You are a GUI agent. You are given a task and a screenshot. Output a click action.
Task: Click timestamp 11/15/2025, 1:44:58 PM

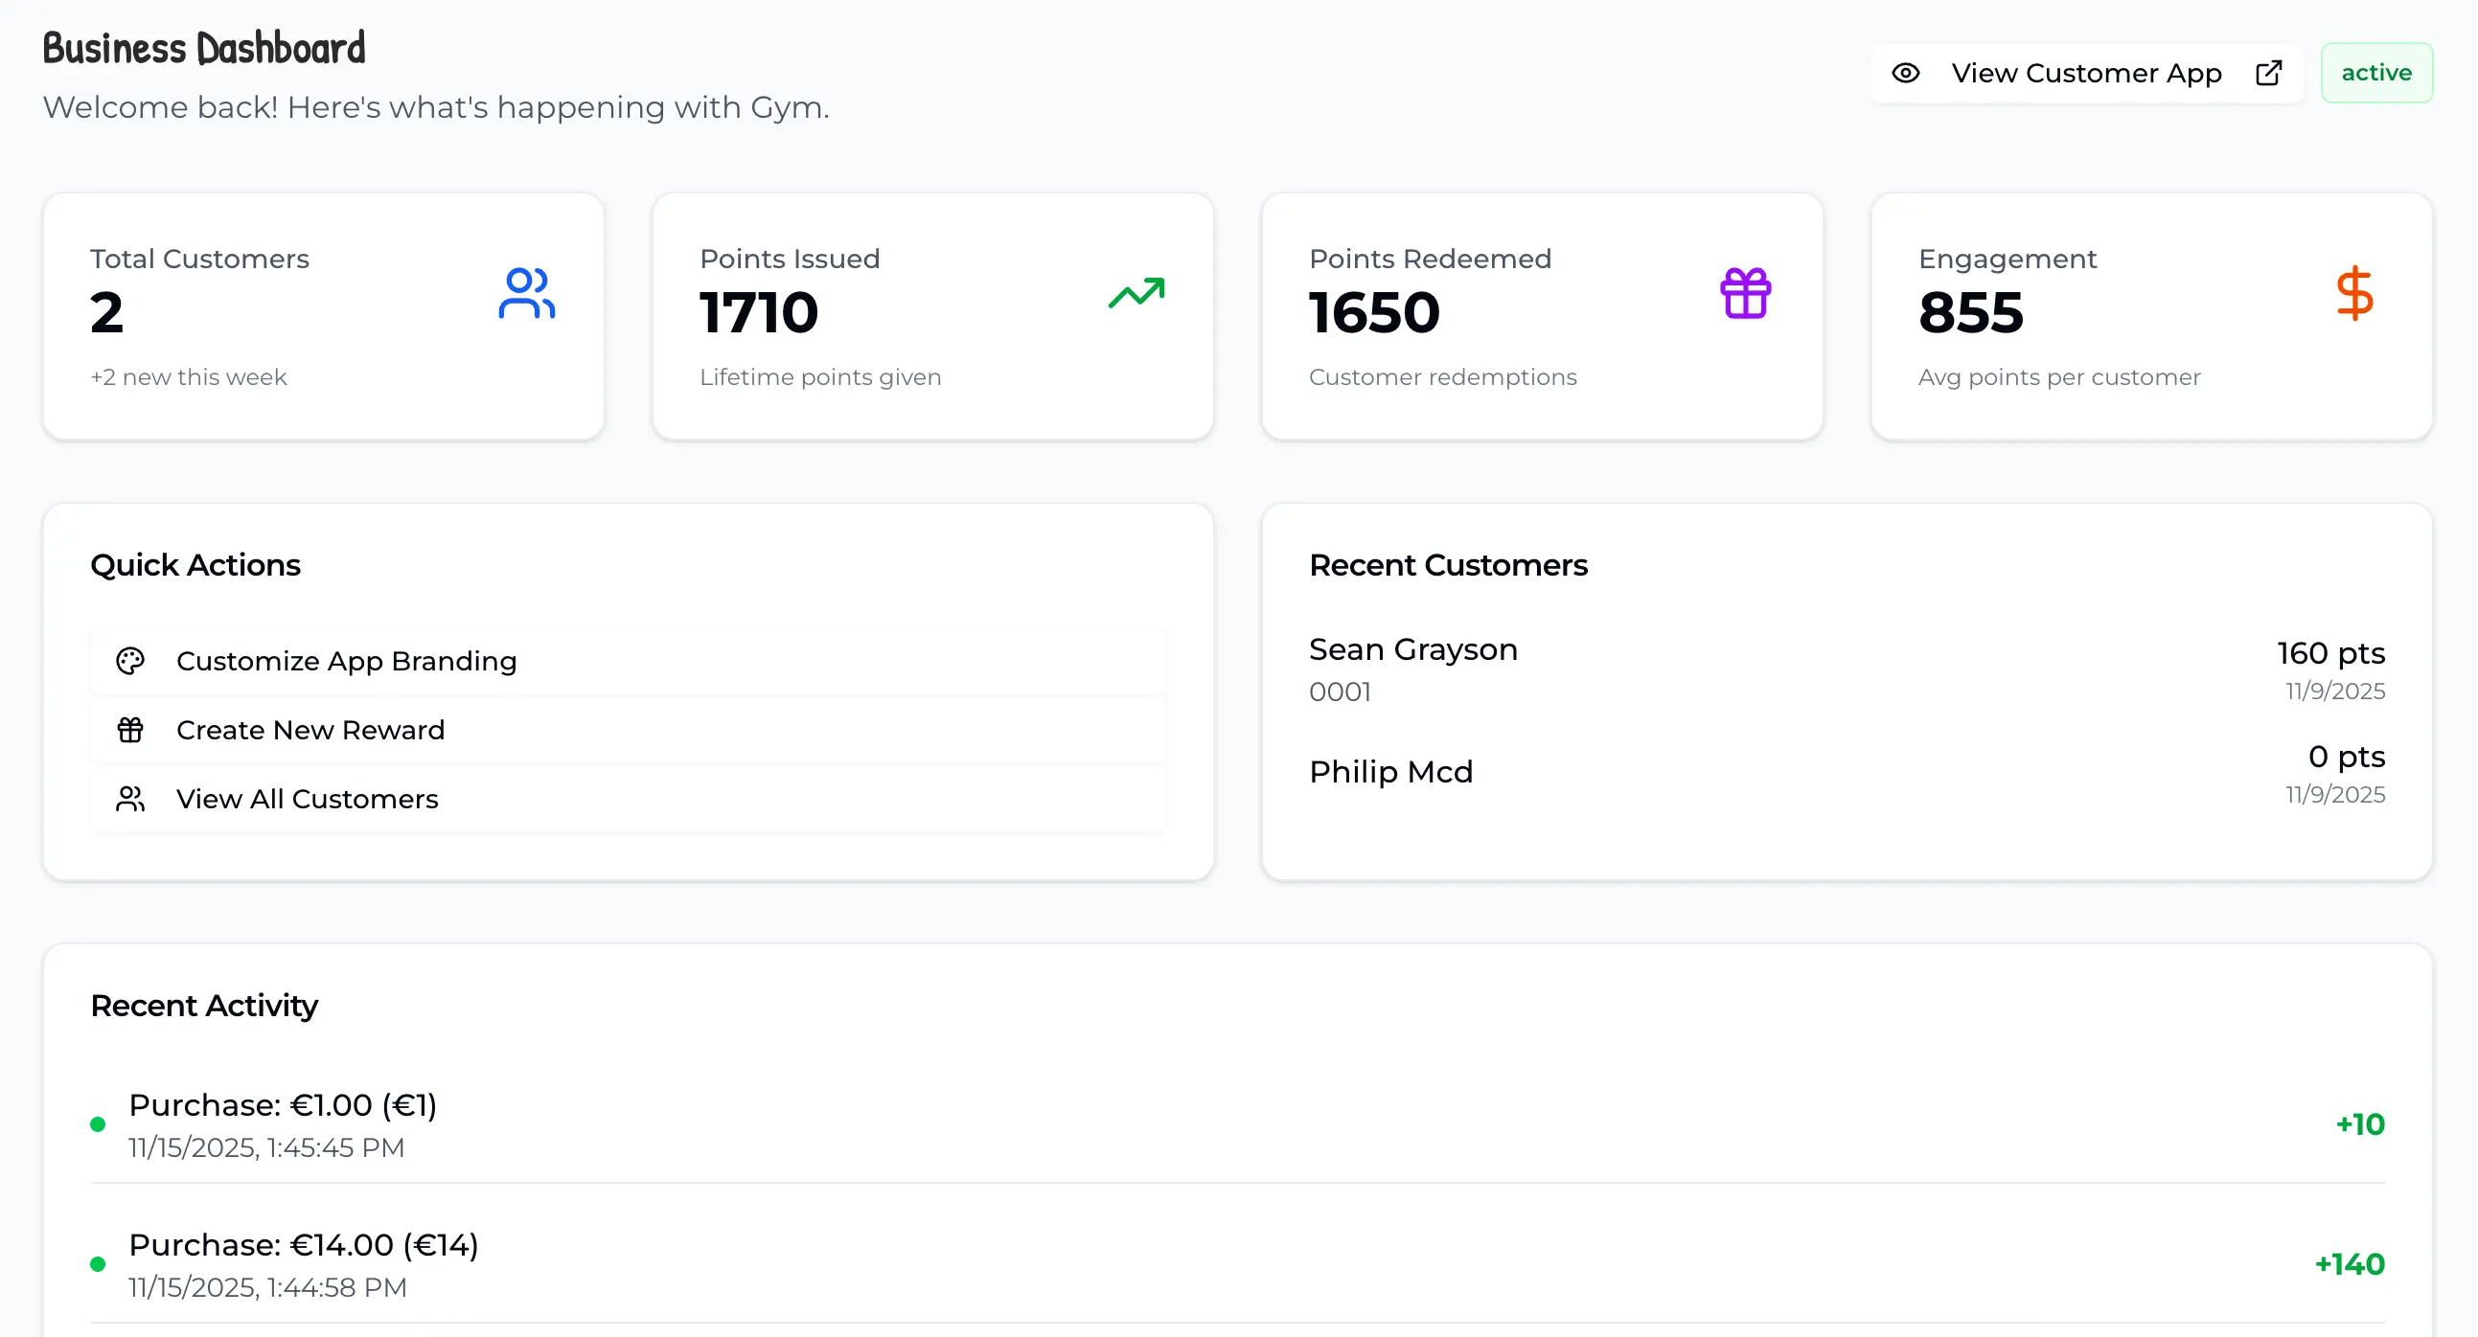coord(267,1288)
